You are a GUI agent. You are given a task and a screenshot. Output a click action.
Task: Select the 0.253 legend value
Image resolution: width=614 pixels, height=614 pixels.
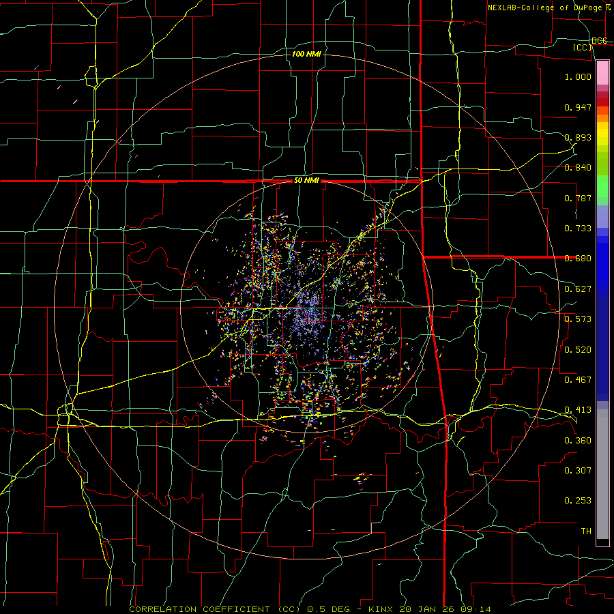coord(578,501)
